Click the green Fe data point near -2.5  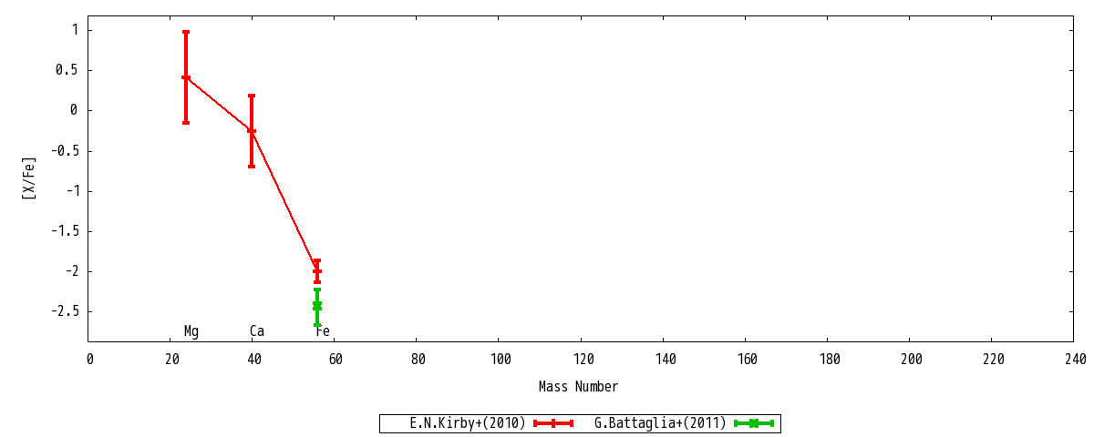tap(317, 307)
